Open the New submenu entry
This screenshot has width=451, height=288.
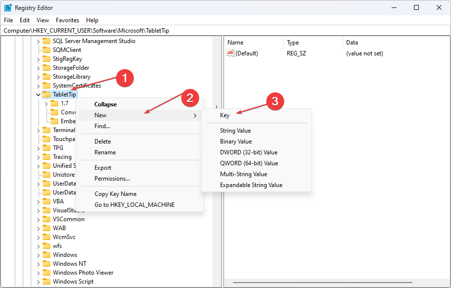pyautogui.click(x=140, y=115)
